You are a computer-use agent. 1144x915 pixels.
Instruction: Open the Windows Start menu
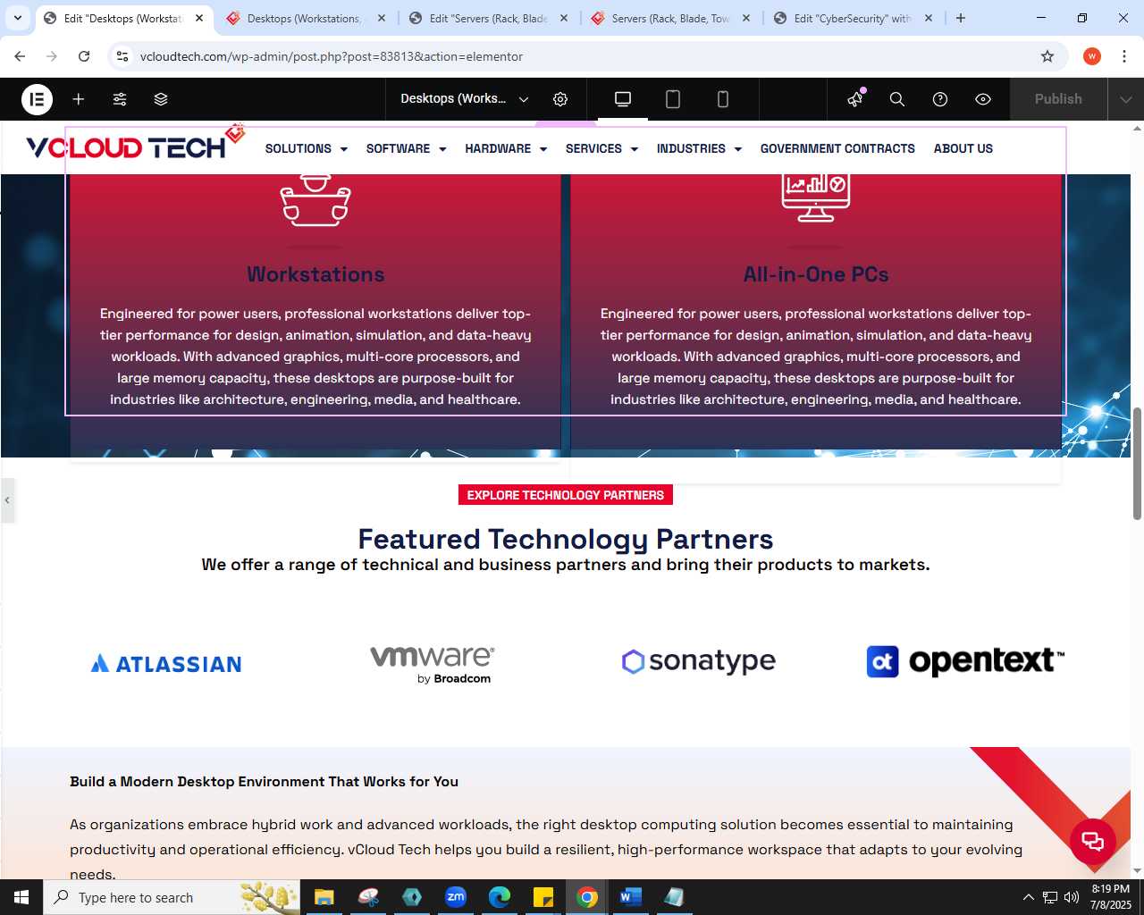tap(21, 897)
